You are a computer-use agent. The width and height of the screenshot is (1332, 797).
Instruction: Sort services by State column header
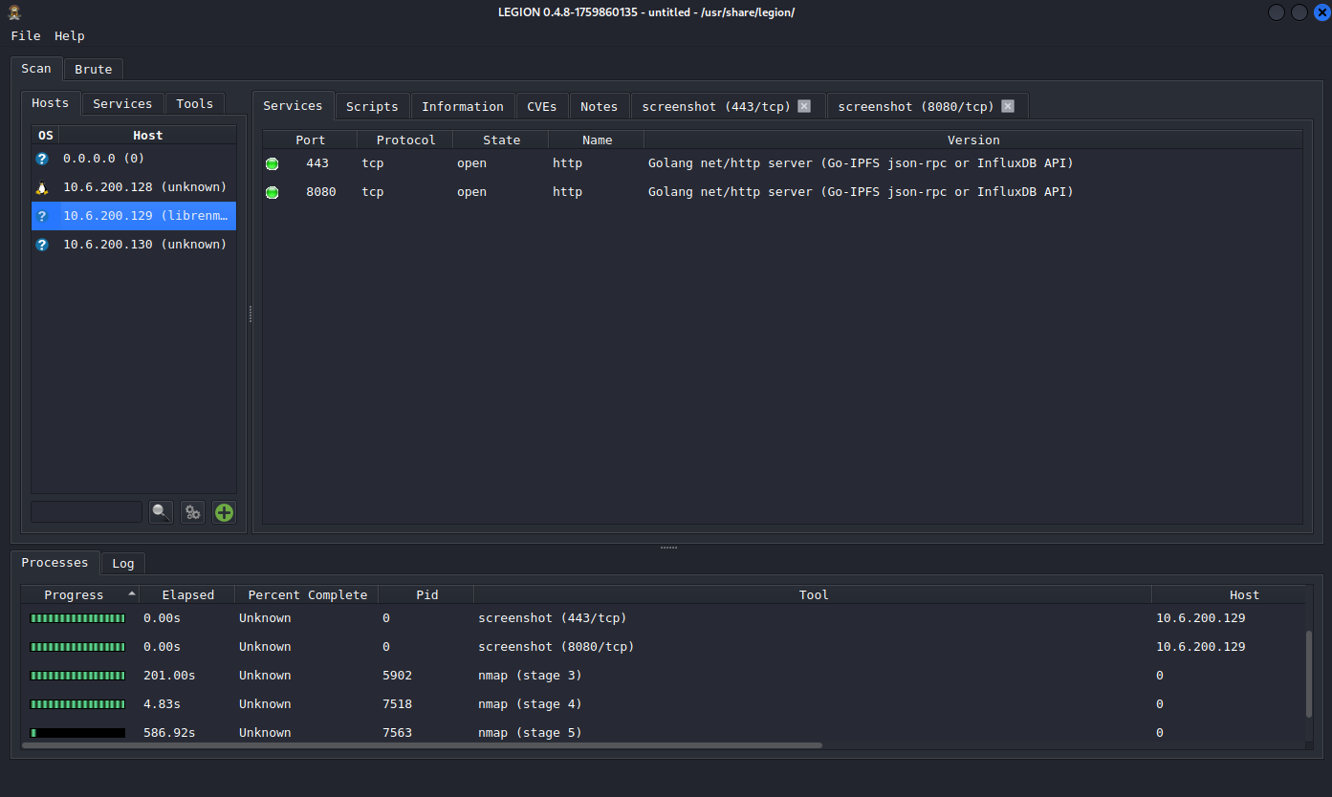(501, 140)
